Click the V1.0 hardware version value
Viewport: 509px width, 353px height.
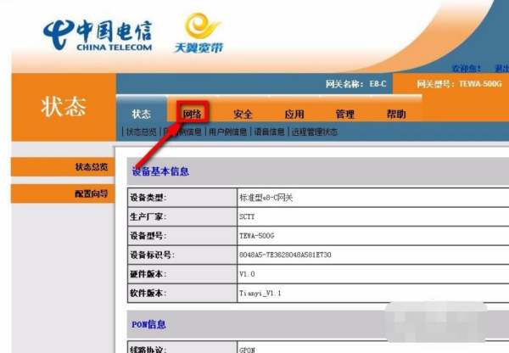click(247, 274)
